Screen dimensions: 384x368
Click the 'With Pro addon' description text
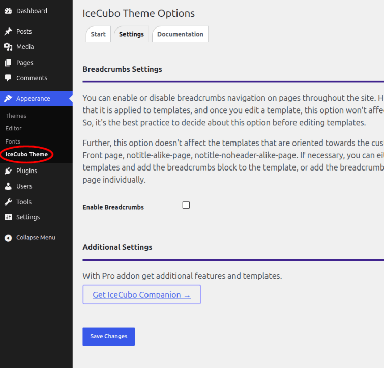click(182, 276)
